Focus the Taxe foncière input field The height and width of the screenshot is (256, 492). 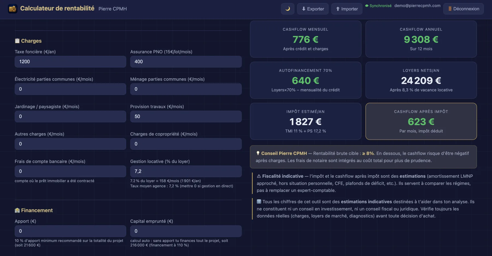[x=71, y=62]
